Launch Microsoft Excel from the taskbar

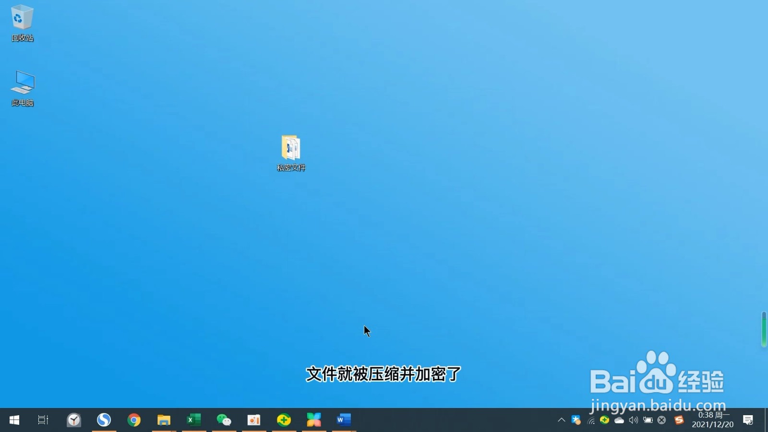194,420
